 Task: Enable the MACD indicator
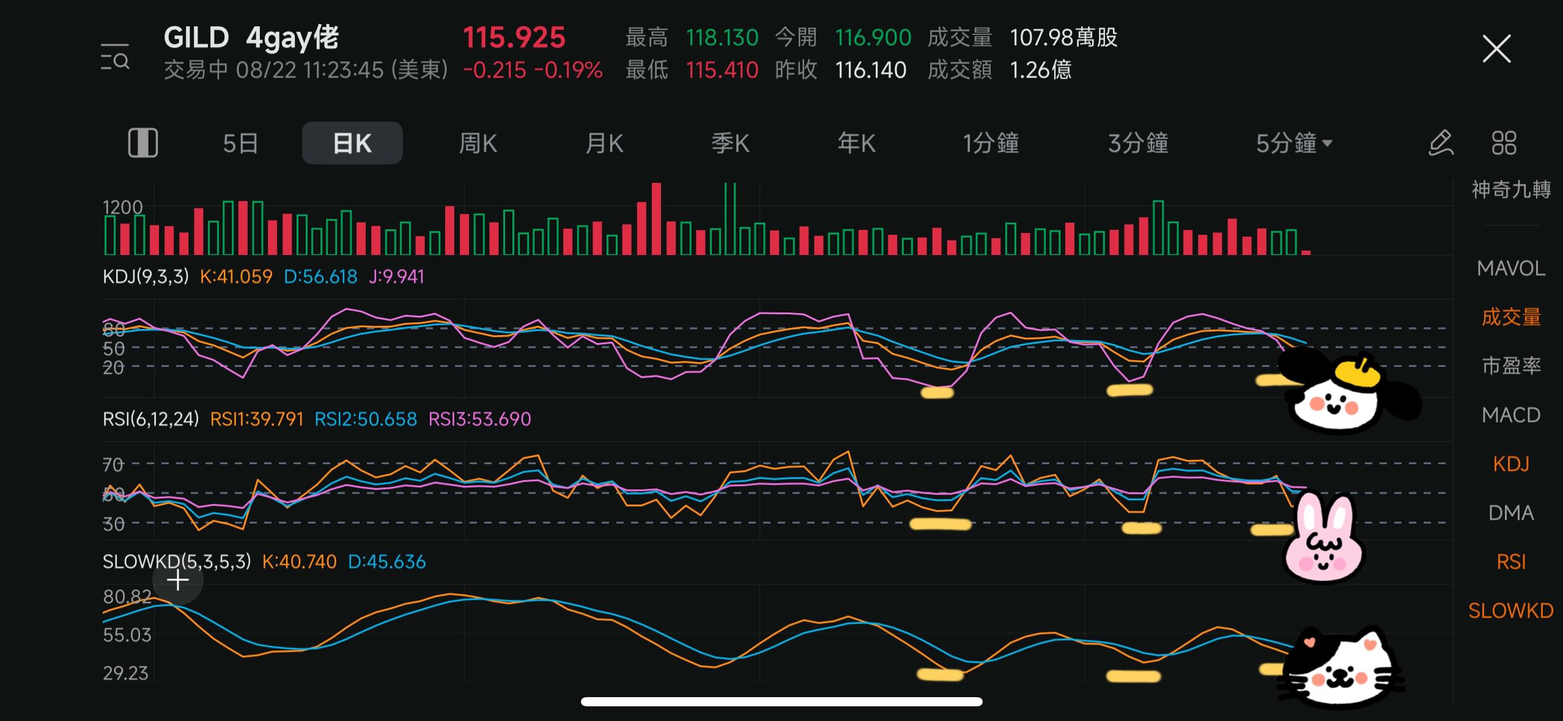click(1511, 415)
